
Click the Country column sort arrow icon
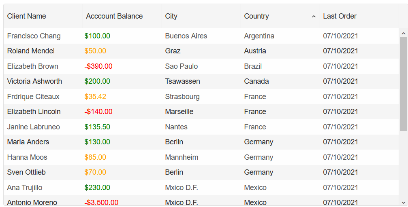coord(314,17)
